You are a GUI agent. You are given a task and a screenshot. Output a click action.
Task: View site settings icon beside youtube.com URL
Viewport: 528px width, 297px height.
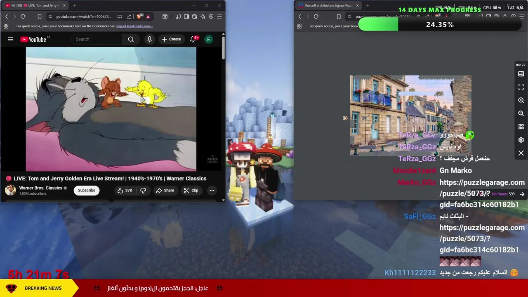(x=50, y=16)
